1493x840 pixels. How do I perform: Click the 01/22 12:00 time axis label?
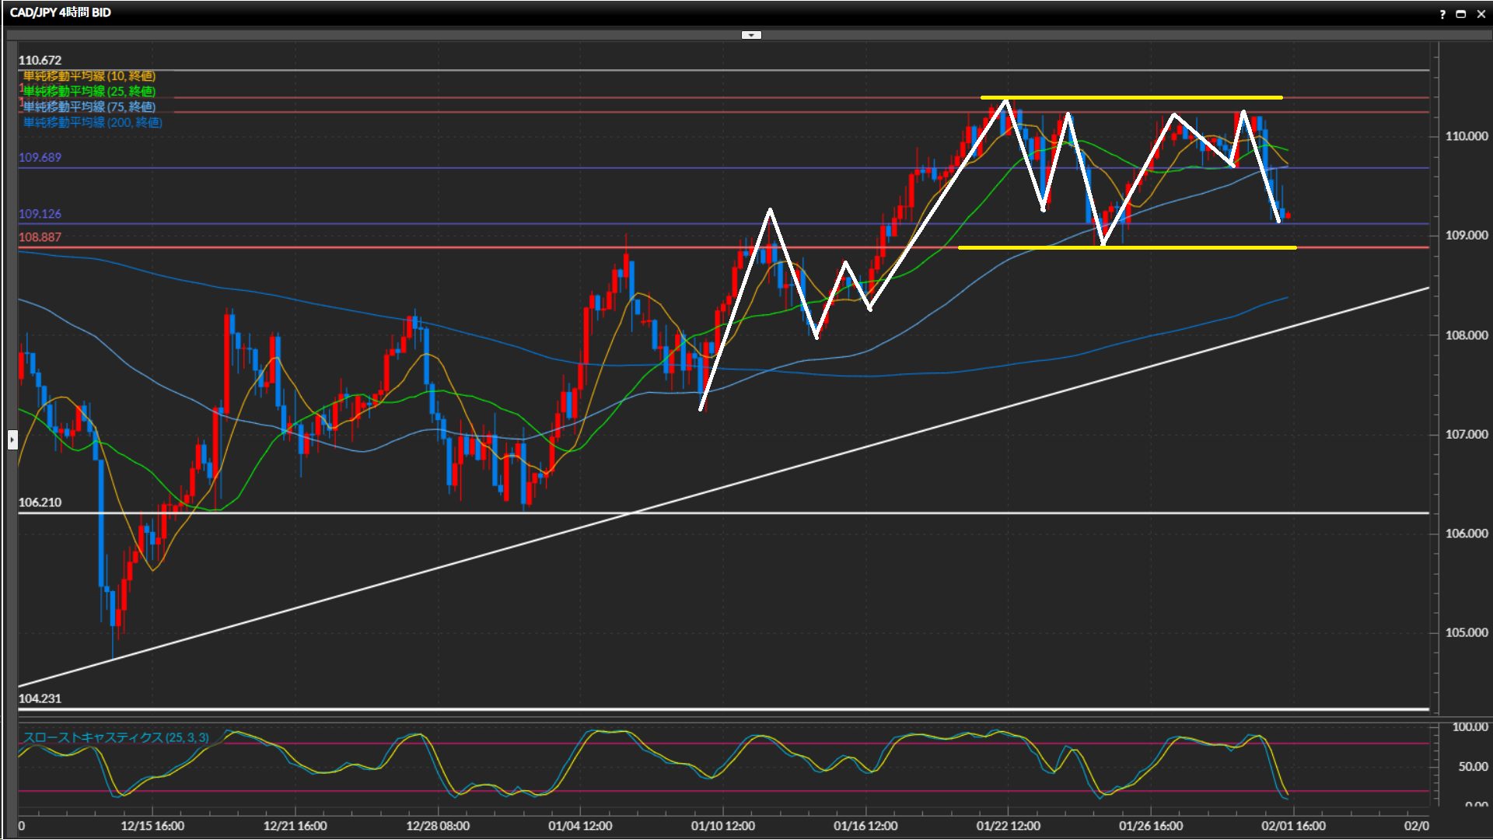pos(1008,825)
